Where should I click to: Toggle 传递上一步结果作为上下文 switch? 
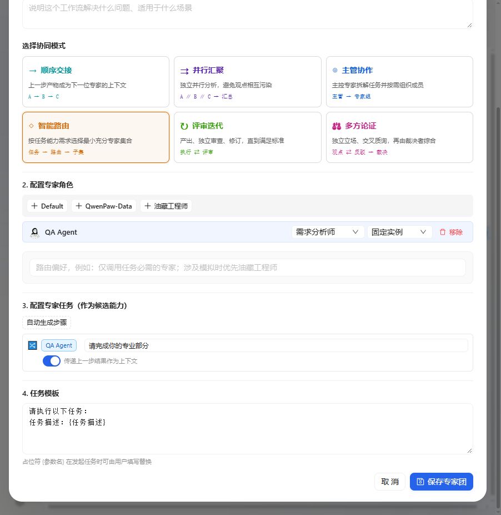coord(52,361)
